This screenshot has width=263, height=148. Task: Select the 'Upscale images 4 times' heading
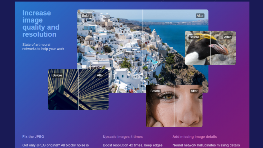(123, 137)
